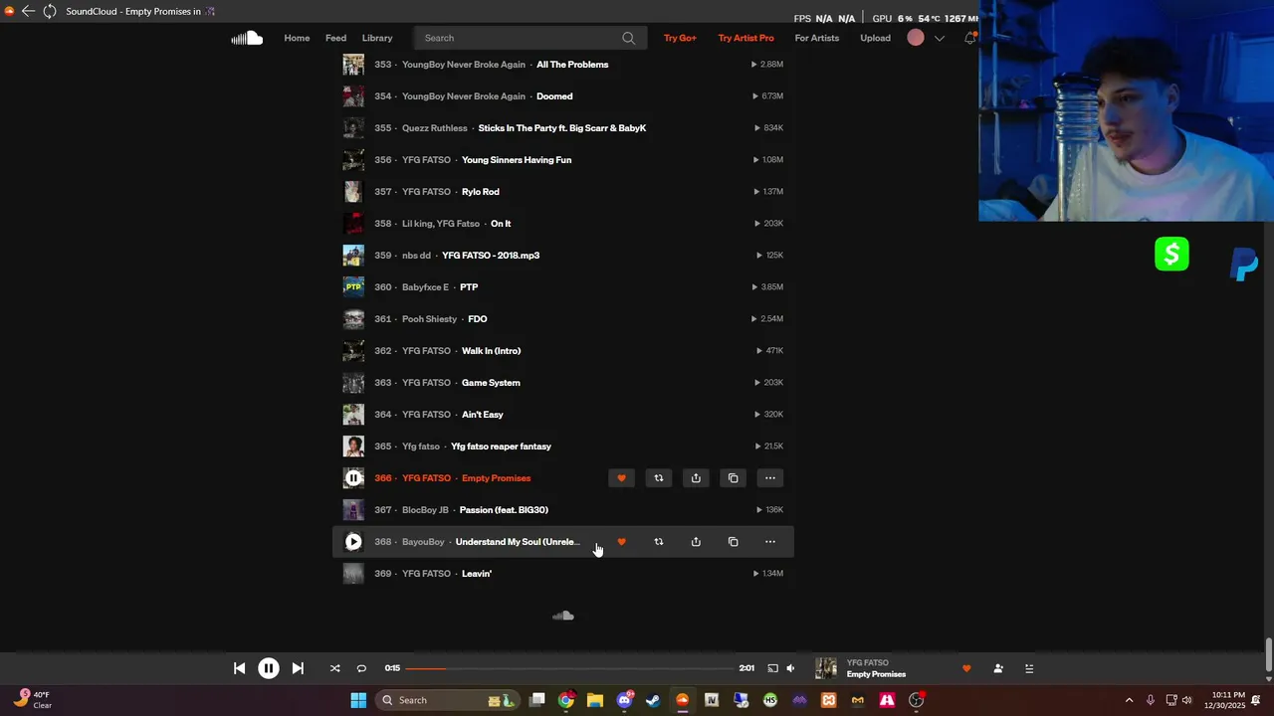Go back using the browser back arrow
Image resolution: width=1274 pixels, height=716 pixels.
pos(28,12)
